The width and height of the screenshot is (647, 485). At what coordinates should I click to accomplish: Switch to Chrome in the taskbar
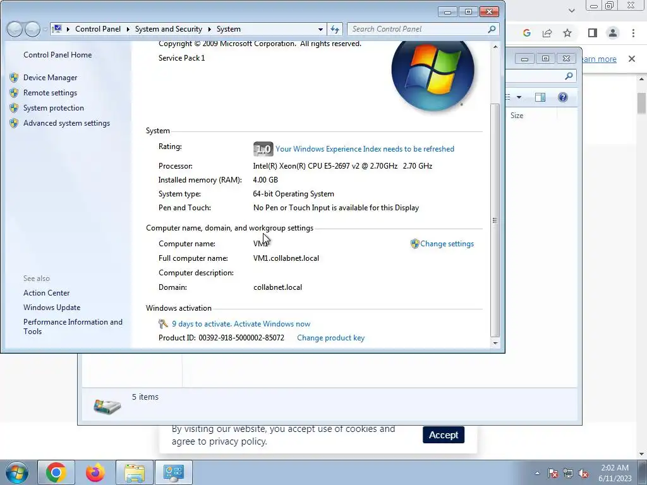(x=56, y=472)
